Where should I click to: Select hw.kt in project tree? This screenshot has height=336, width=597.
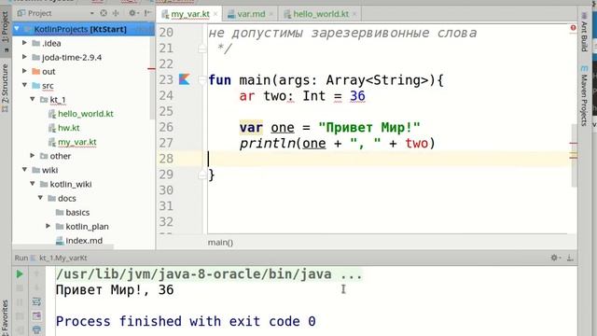(x=68, y=128)
